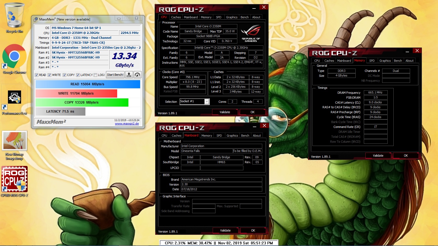Click the READ 15004 MByte/s result bar

pyautogui.click(x=88, y=84)
